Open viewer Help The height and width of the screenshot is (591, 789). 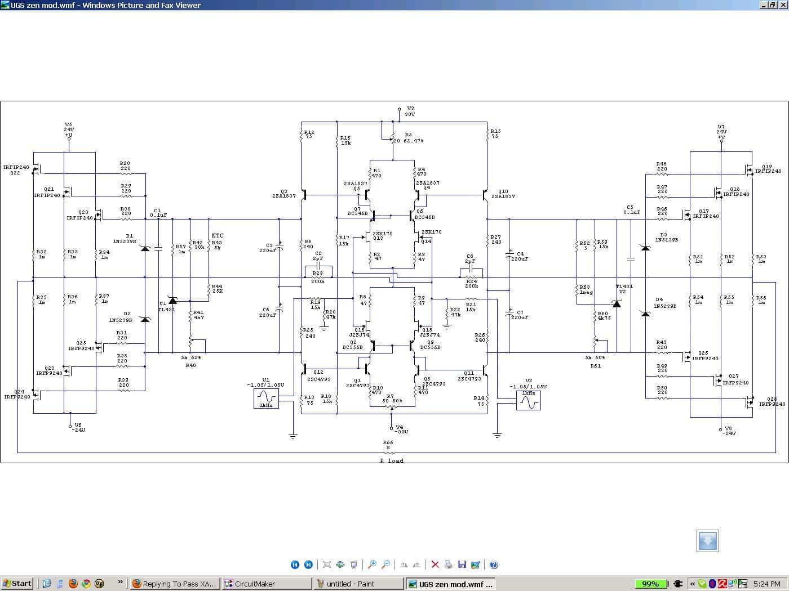coord(494,565)
